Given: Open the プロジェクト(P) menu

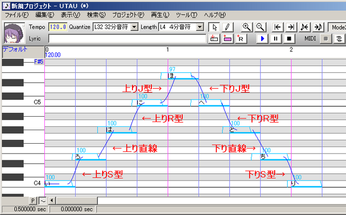Looking at the screenshot, I should 128,15.
